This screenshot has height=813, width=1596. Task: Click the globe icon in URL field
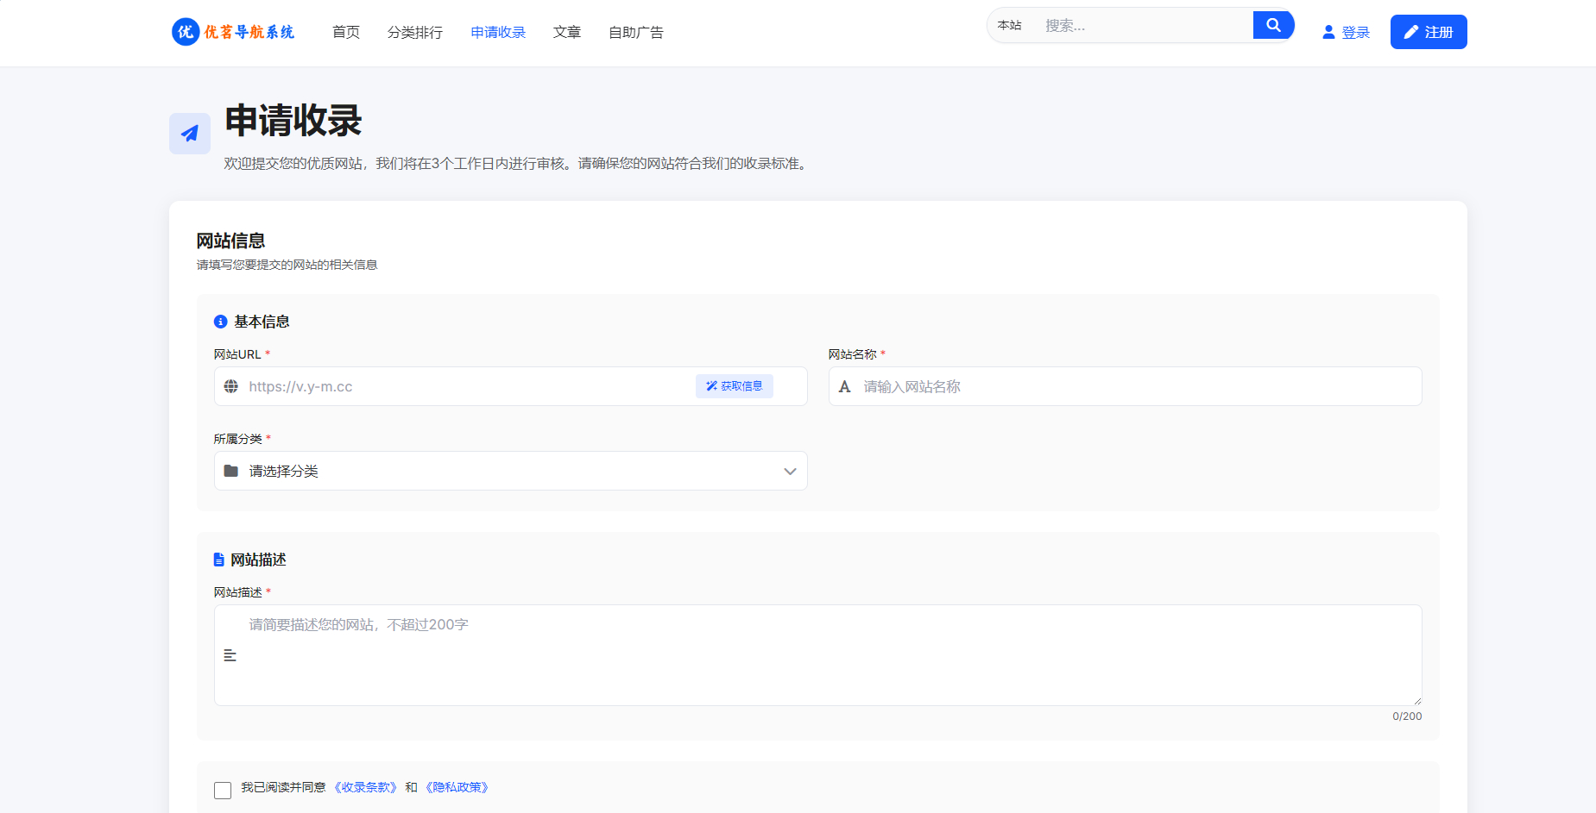click(x=231, y=386)
